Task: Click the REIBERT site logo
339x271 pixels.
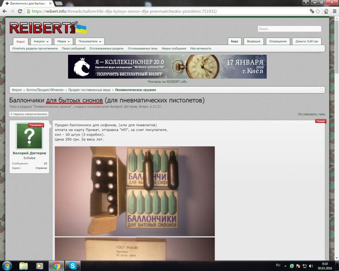Action: pos(48,28)
